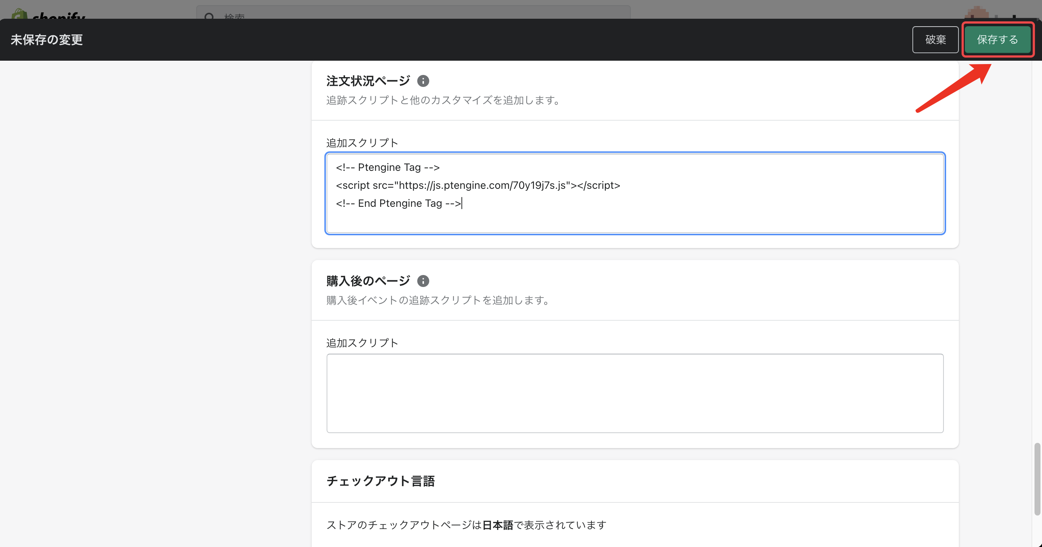1042x547 pixels.
Task: Click the 追加スクリプト label under 購入後のページ
Action: (362, 343)
